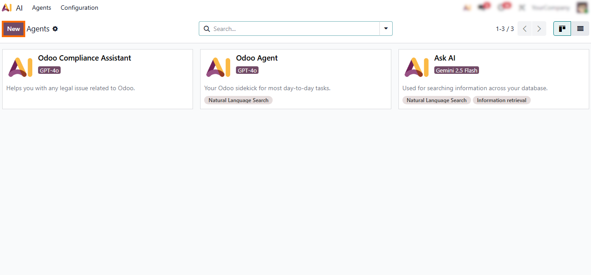Click the Gemini 2.5 Flash badge

457,70
